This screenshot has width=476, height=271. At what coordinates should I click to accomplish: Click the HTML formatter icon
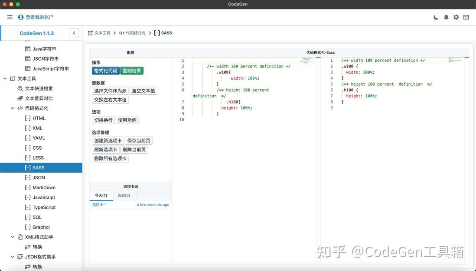tap(28, 118)
